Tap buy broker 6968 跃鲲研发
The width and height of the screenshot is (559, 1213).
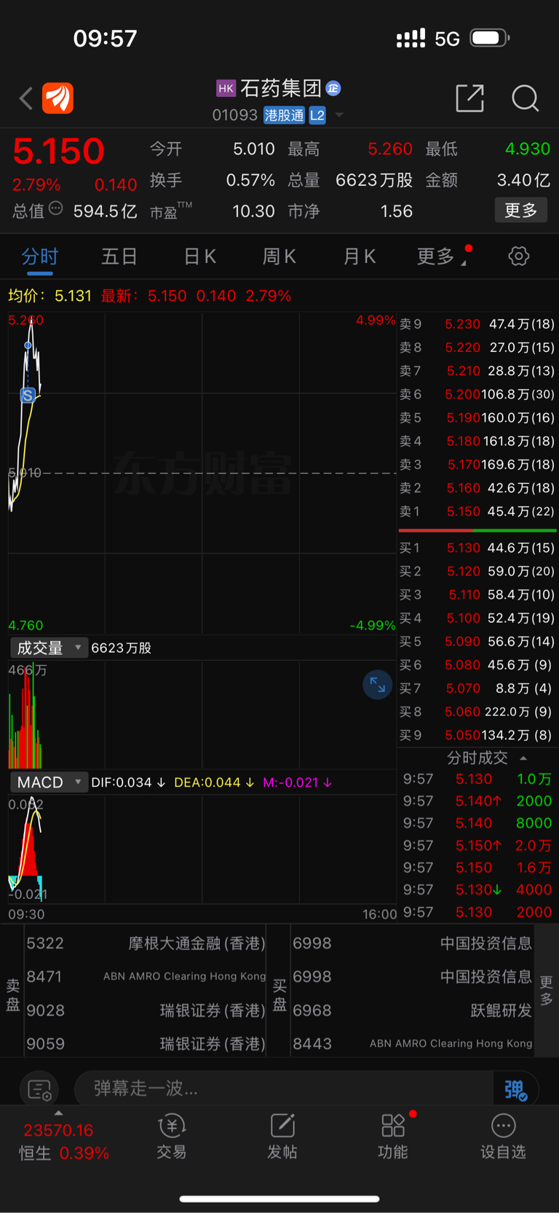click(x=412, y=1010)
